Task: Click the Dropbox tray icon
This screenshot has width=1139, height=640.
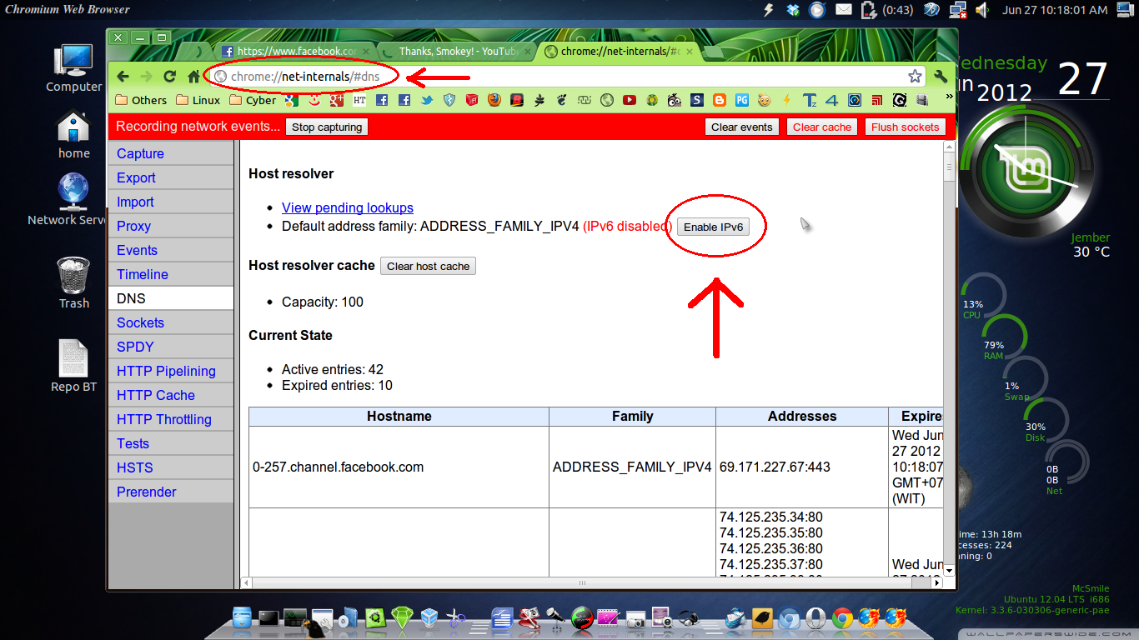Action: [793, 10]
